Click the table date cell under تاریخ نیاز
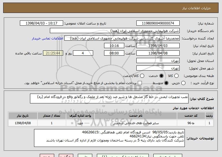The width and height of the screenshot is (222, 157). (x=23, y=123)
